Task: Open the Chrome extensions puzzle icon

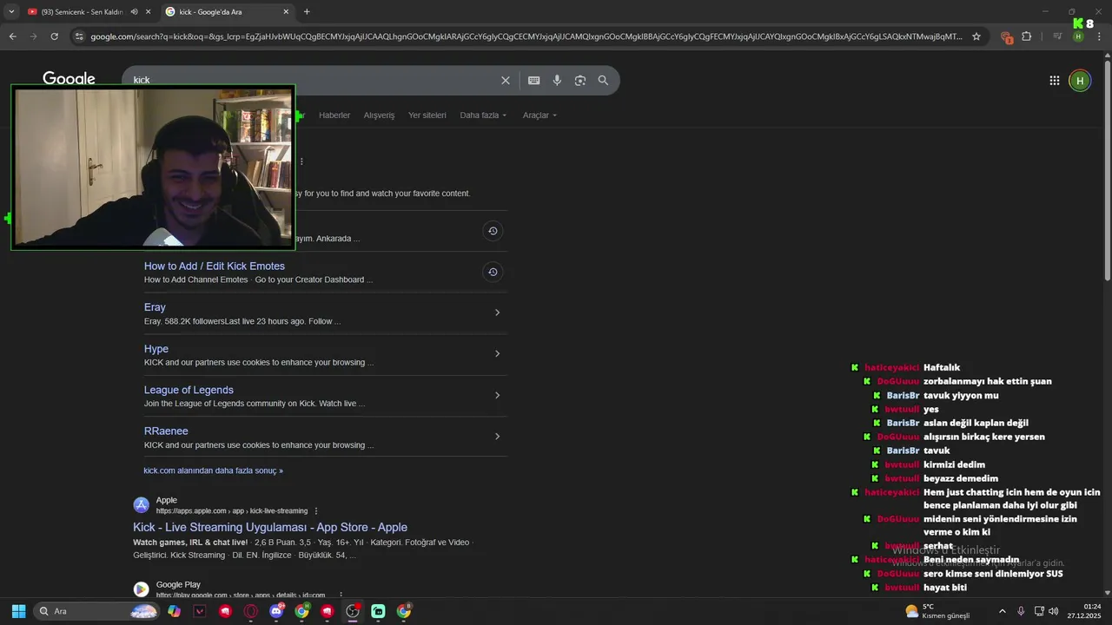Action: (x=1027, y=36)
